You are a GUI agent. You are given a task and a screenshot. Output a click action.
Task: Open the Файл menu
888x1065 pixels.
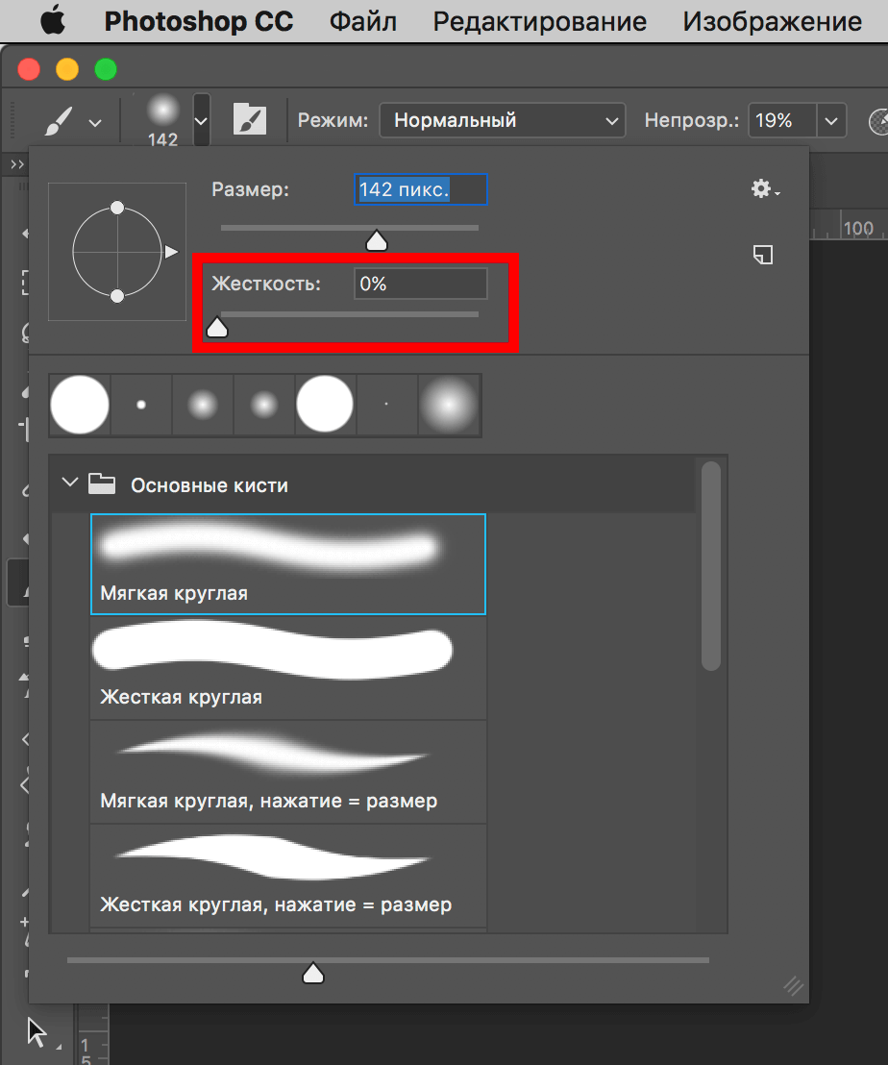(363, 21)
